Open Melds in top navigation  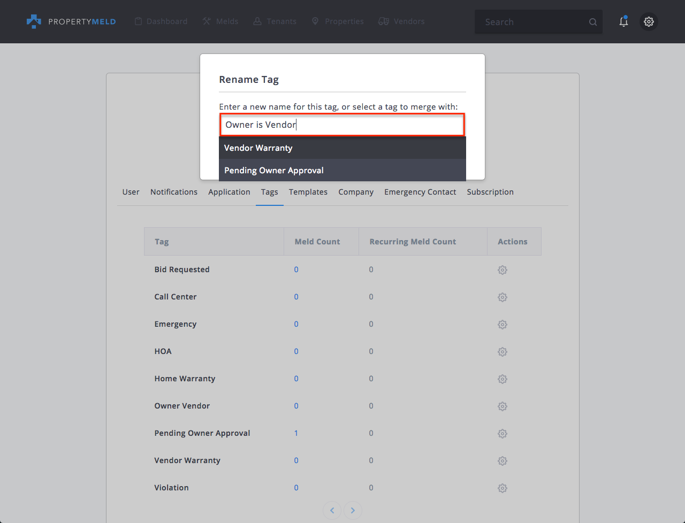pyautogui.click(x=220, y=21)
